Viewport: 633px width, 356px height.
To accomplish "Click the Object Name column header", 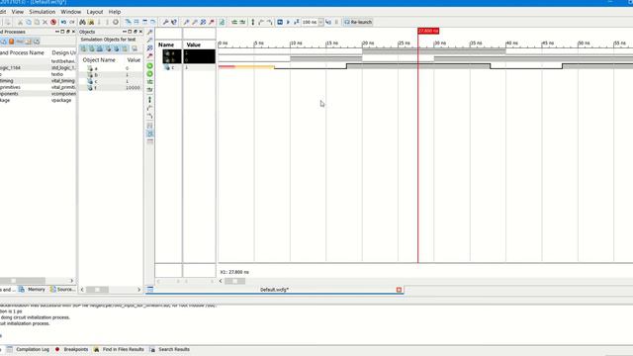I will [x=99, y=59].
